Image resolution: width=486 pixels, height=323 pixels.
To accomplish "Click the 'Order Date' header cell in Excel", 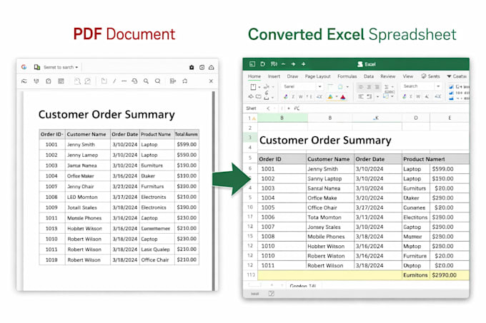I will (378, 159).
